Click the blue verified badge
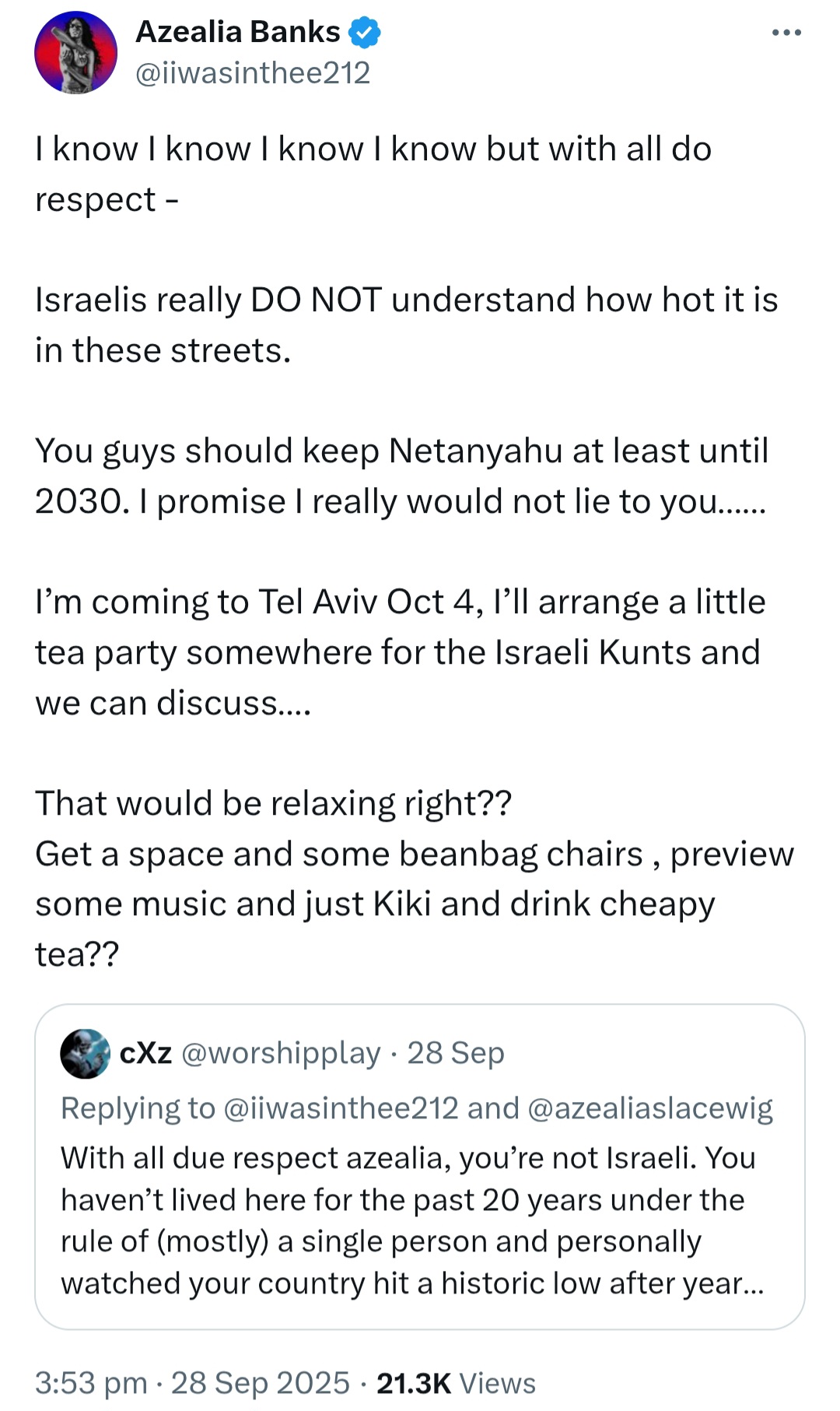The height and width of the screenshot is (1411, 840). (364, 33)
